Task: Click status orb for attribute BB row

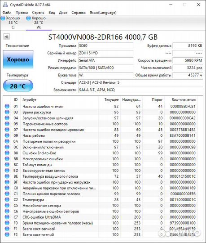Action: (x=7, y=159)
